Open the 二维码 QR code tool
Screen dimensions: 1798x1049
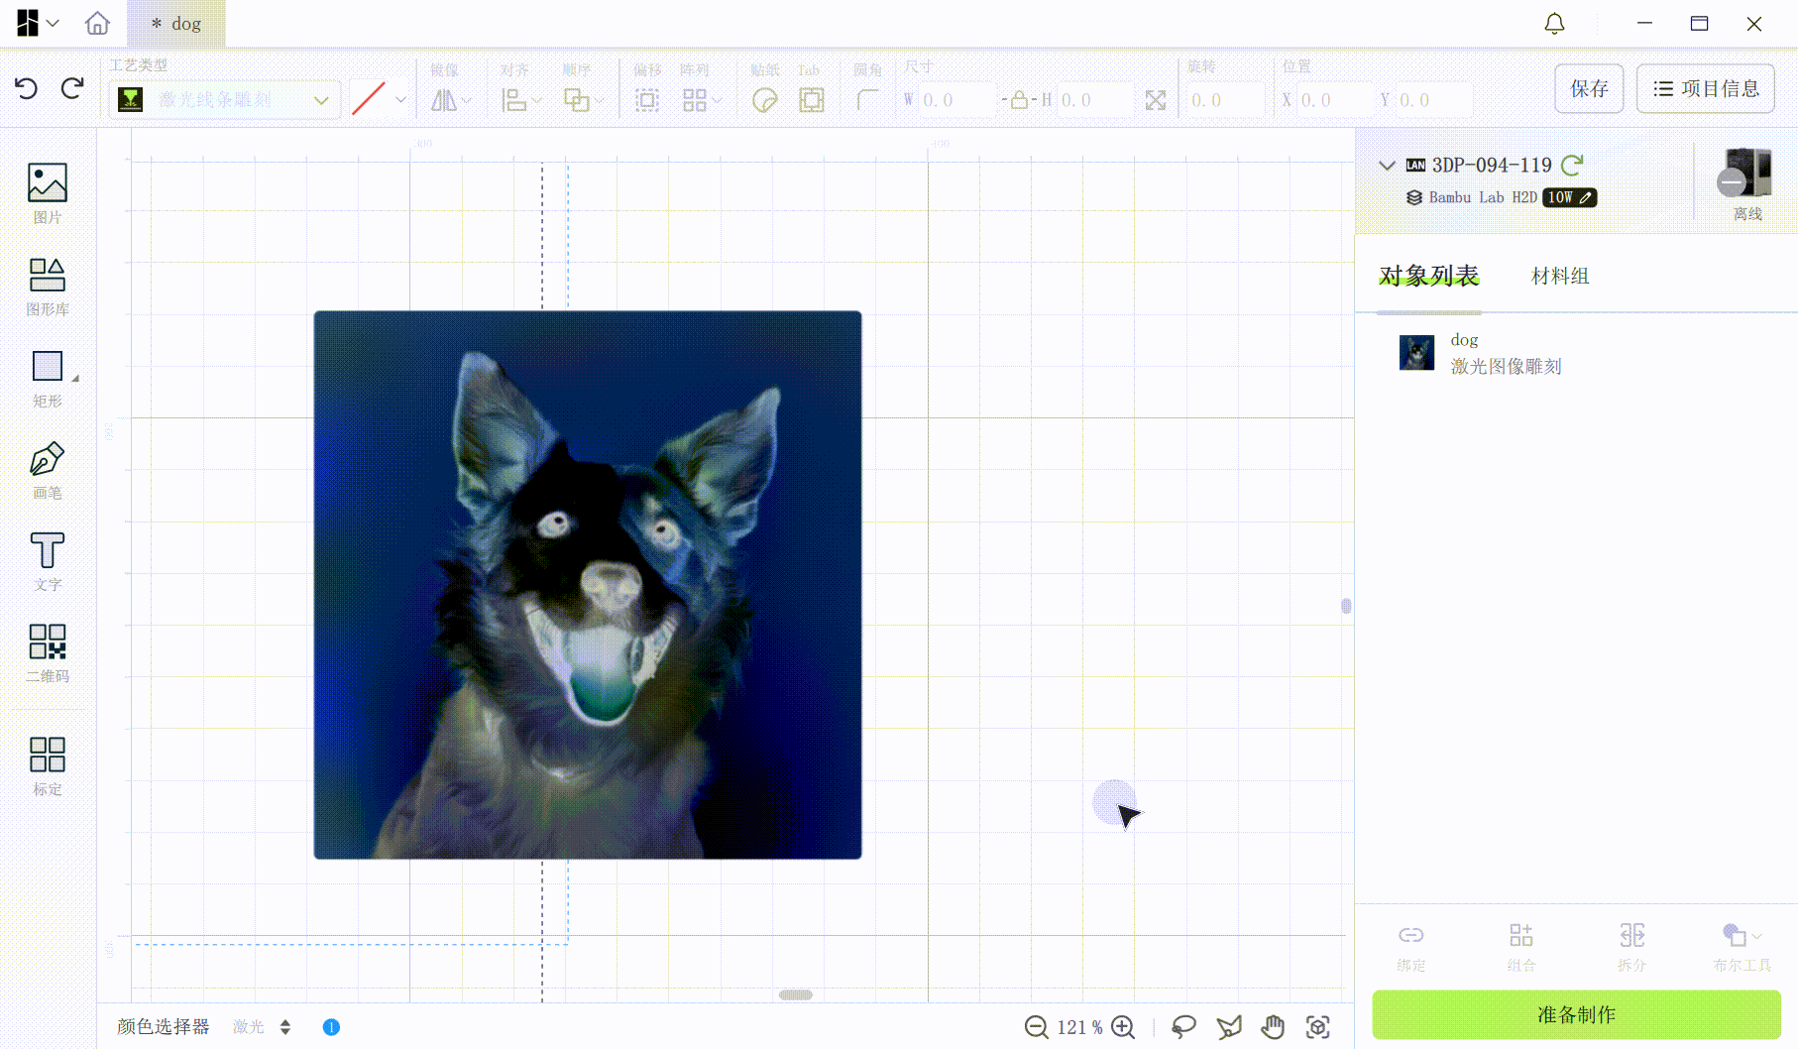[48, 653]
